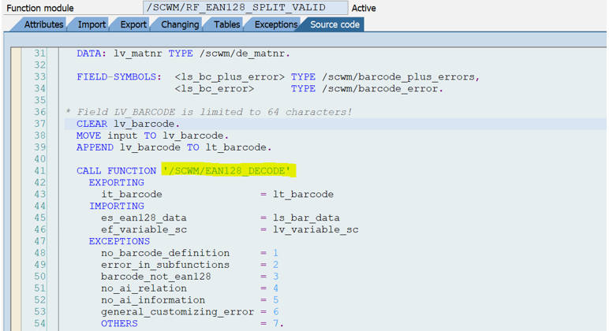Click the 'ls_bar_data' variable
The height and width of the screenshot is (331, 609).
point(306,218)
